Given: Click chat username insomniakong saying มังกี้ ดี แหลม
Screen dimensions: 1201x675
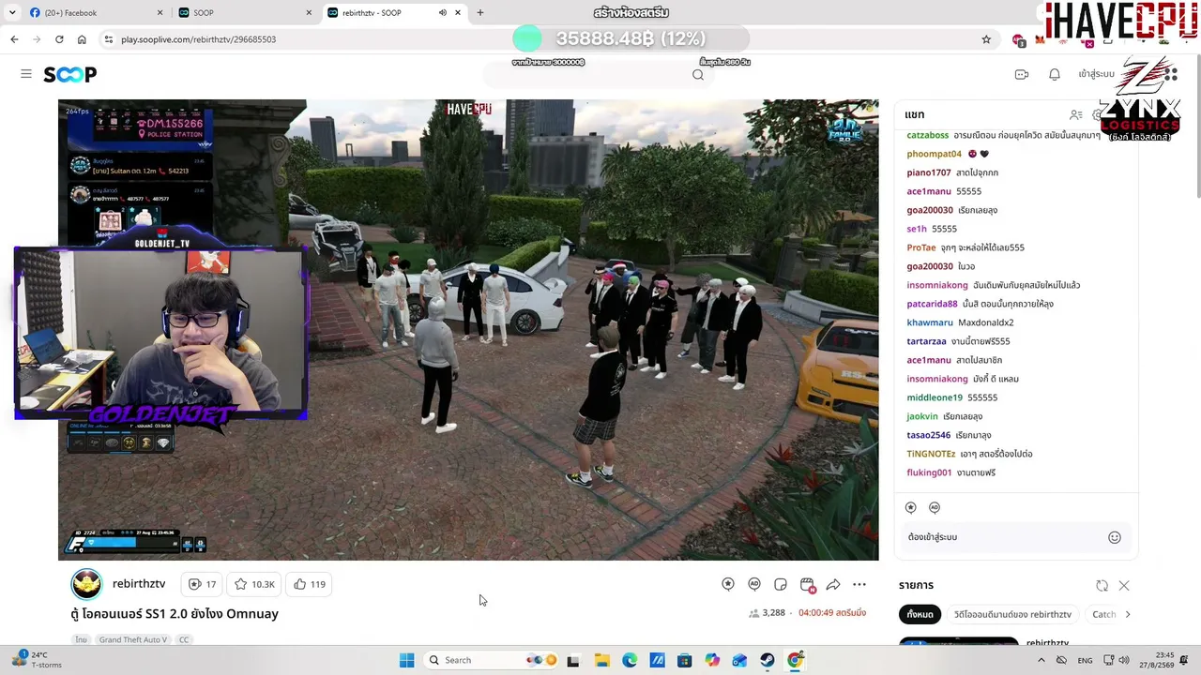Looking at the screenshot, I should 936,379.
